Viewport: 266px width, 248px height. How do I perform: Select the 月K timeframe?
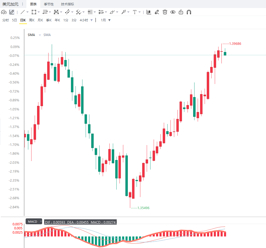pos(40,20)
